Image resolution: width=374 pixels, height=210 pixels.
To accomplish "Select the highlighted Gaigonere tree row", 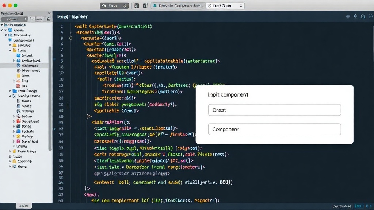I will pos(24,66).
